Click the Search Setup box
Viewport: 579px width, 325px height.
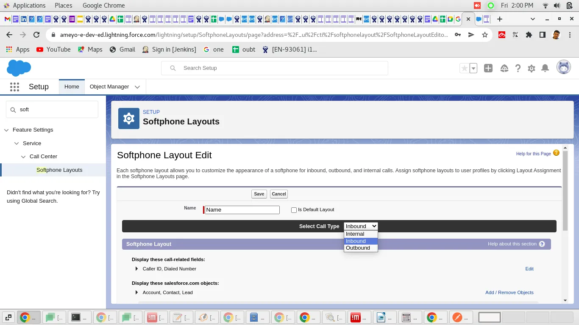coord(275,68)
